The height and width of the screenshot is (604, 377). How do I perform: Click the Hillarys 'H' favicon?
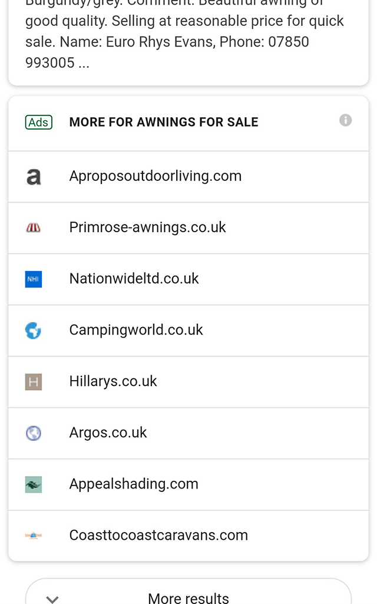(x=34, y=382)
